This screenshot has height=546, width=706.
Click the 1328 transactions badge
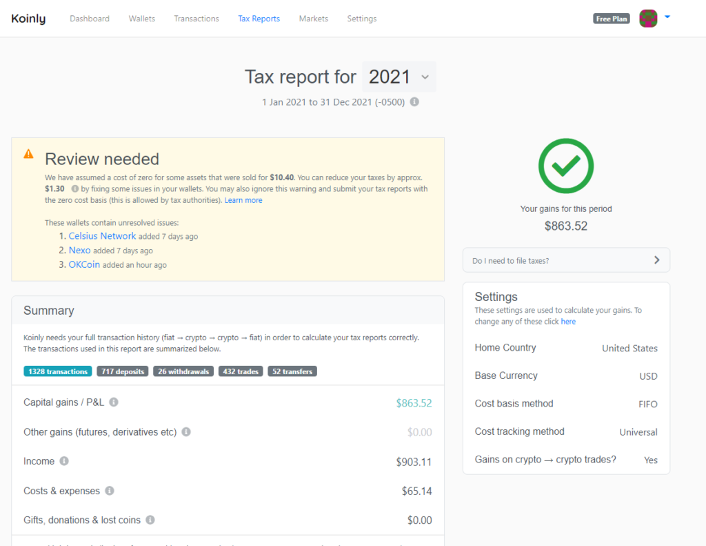click(x=58, y=371)
